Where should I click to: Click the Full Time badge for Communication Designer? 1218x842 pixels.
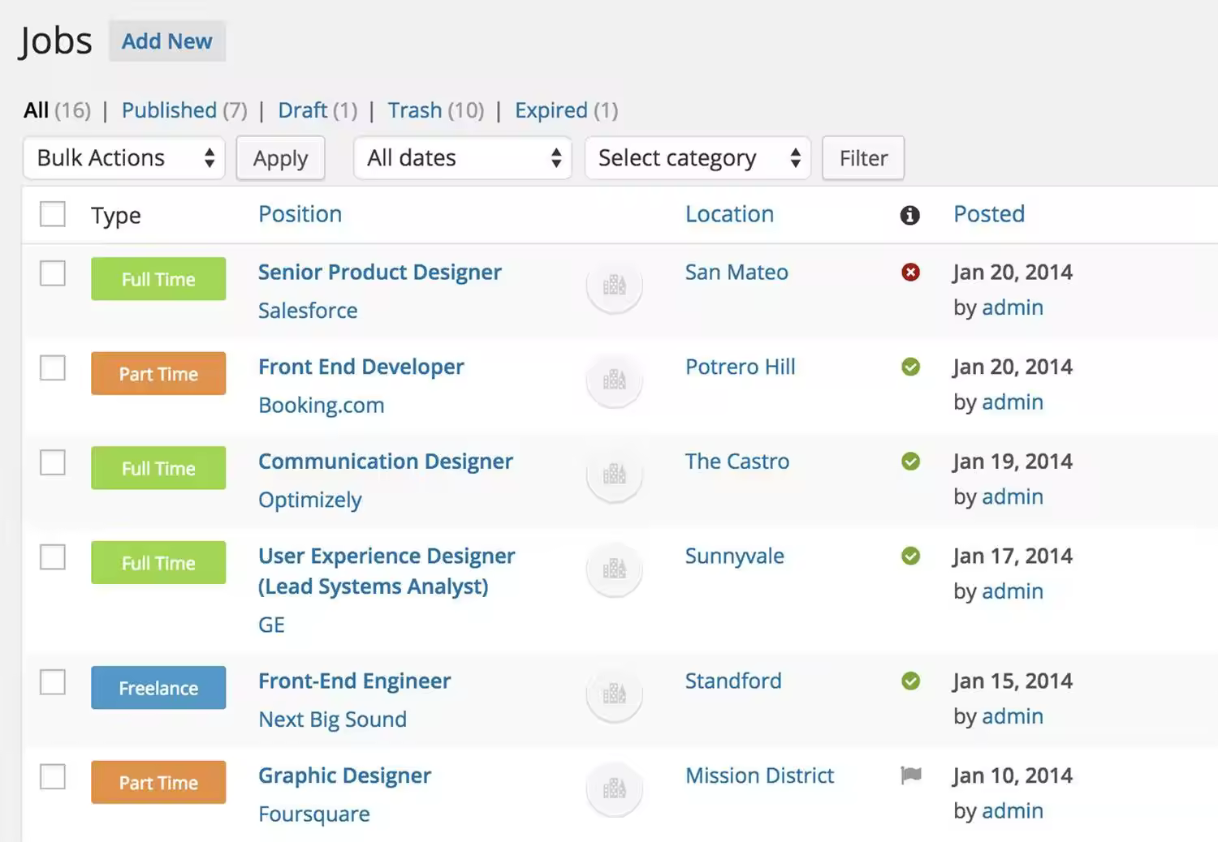pos(158,468)
